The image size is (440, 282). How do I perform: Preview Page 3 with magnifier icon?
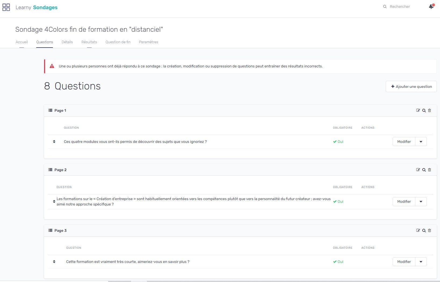pos(424,230)
